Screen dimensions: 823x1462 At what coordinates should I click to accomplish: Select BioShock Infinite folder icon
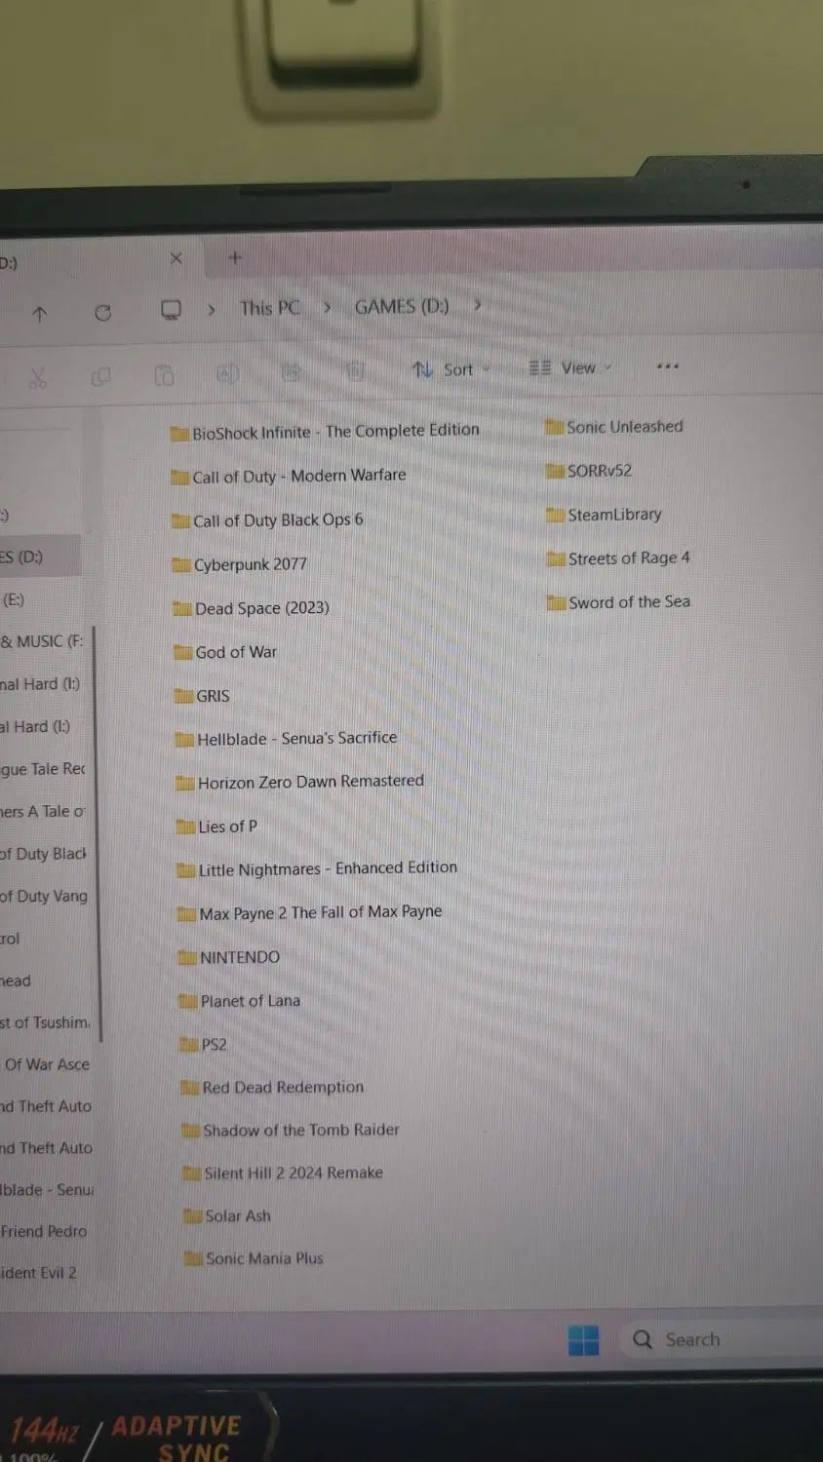coord(179,434)
